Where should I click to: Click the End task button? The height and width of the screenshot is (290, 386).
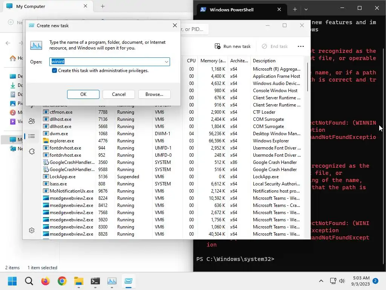click(x=275, y=46)
